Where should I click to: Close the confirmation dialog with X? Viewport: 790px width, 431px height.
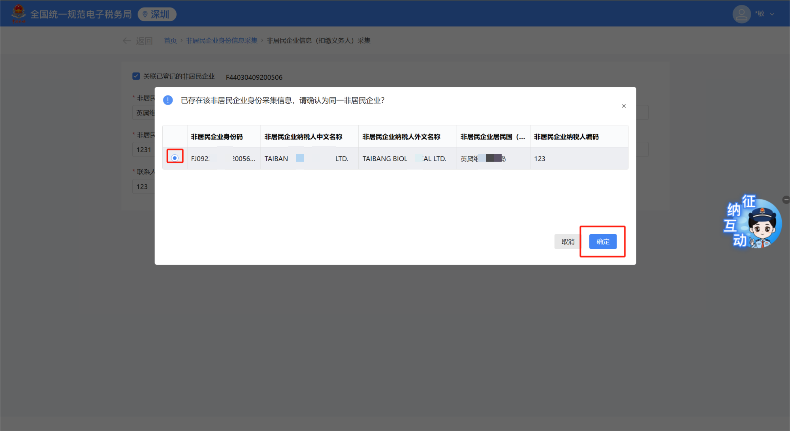(624, 106)
